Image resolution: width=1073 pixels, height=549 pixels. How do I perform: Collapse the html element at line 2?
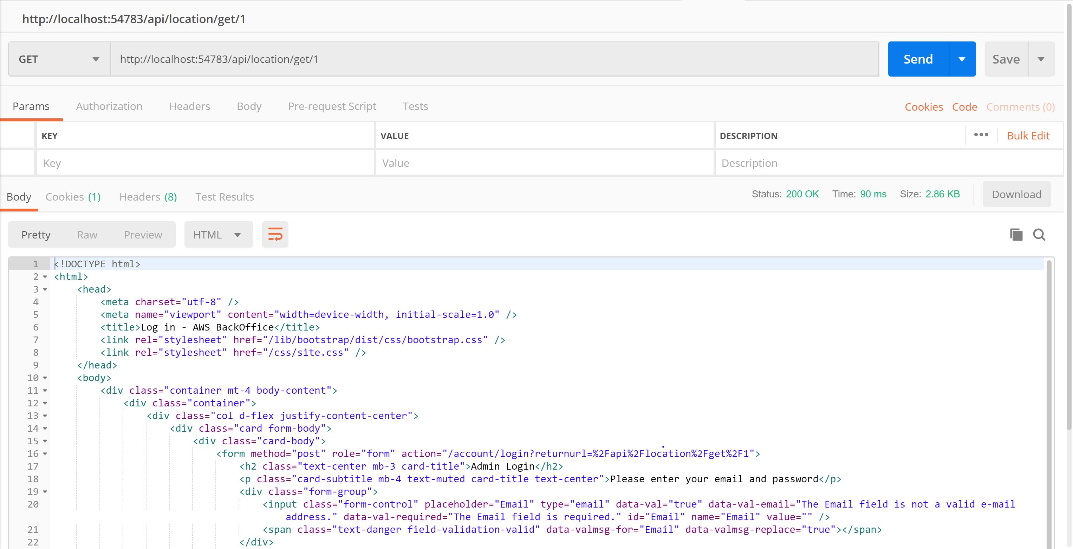(x=45, y=276)
